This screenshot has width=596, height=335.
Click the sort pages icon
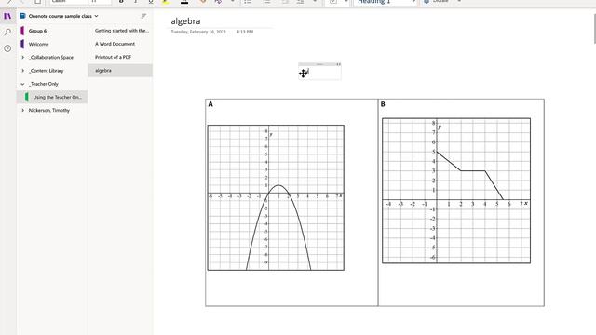tap(143, 16)
